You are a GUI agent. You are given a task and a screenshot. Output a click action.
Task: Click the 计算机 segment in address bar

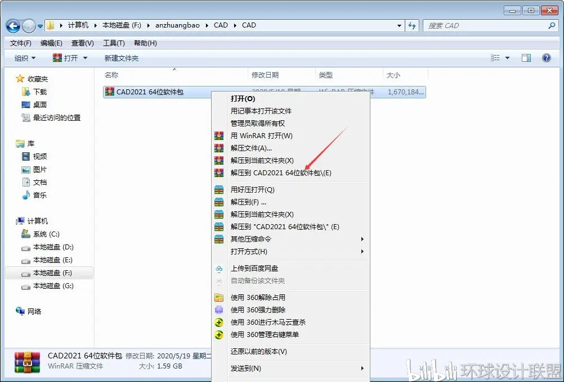coord(78,25)
